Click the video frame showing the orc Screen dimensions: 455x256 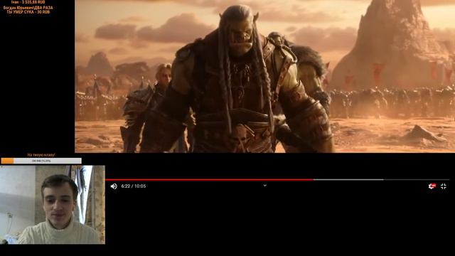click(x=264, y=76)
